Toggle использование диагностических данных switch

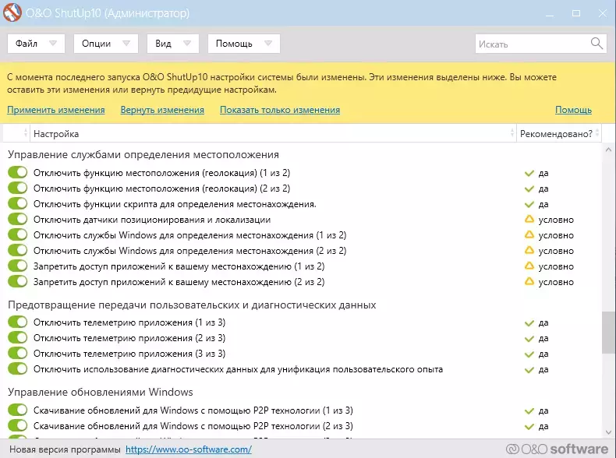coord(18,369)
